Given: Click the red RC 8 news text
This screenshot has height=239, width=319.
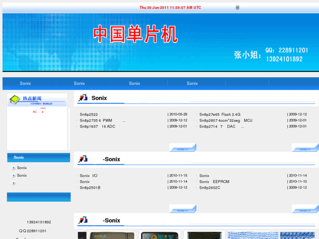Looking at the screenshot, I should pos(38,112).
